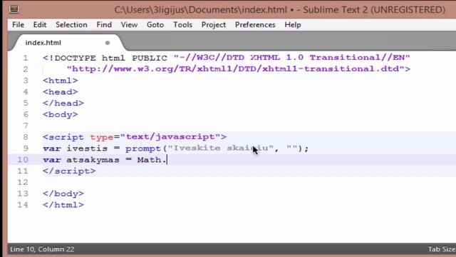Viewport: 456px width, 257px height.
Task: Click the Line 10, Column 22 status text
Action: coord(42,249)
